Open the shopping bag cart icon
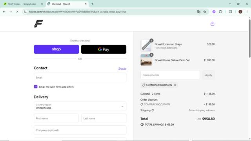This screenshot has height=141, width=251. click(212, 24)
